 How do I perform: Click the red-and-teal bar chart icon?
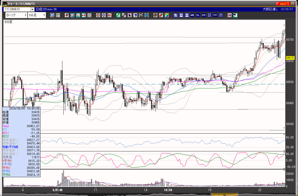(x=78, y=15)
